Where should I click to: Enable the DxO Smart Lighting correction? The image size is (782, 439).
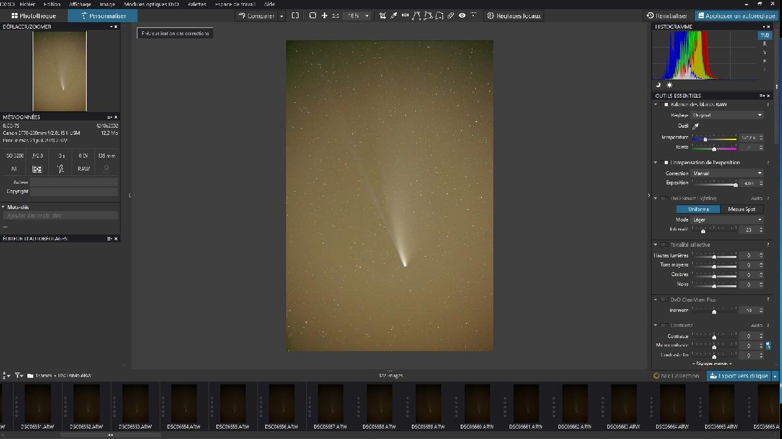click(663, 198)
